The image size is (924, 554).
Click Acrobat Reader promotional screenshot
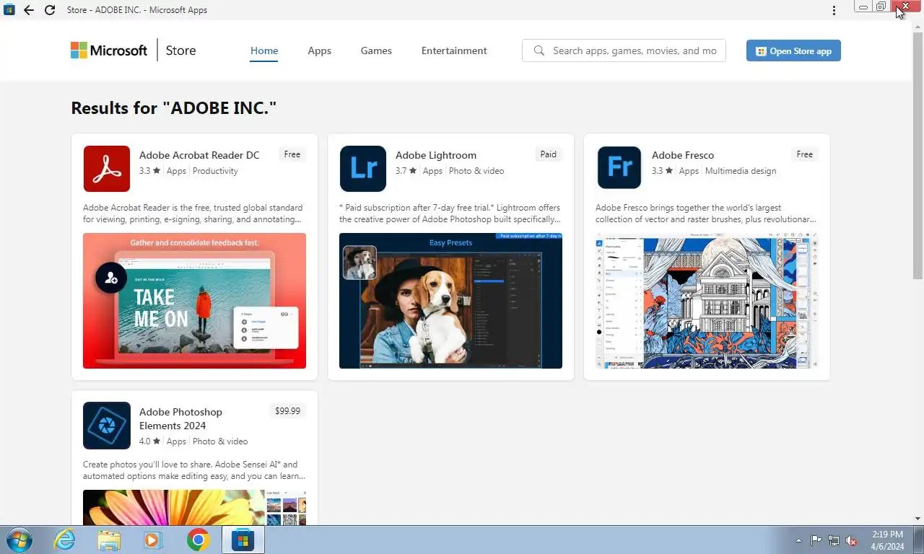click(x=194, y=301)
